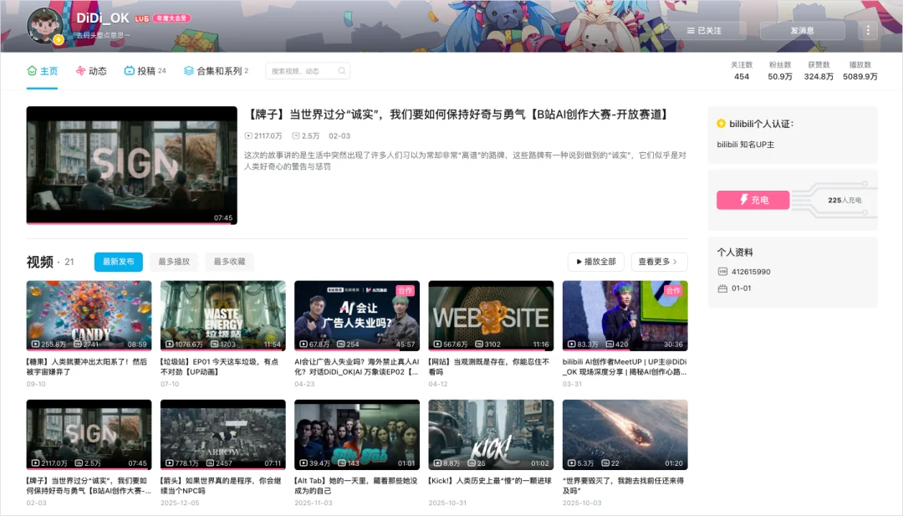
Task: Click the UID number 412615990
Action: pos(751,272)
